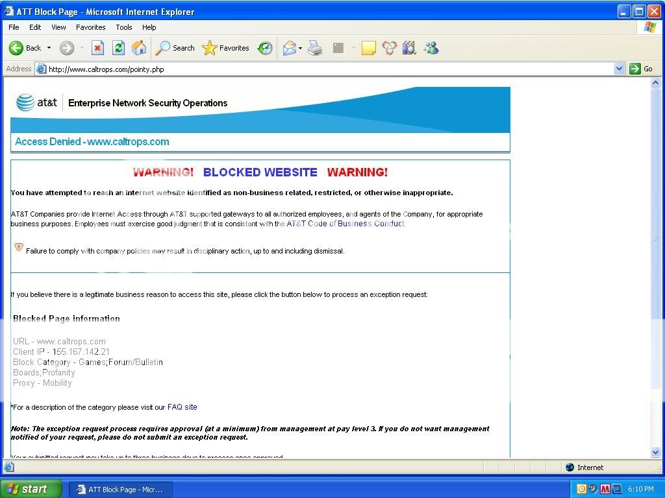Open browsing History
The width and height of the screenshot is (665, 498).
[x=265, y=48]
